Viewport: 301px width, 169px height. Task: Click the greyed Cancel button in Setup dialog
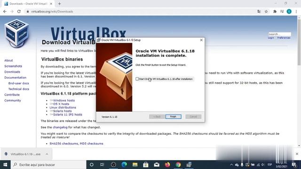[193, 116]
